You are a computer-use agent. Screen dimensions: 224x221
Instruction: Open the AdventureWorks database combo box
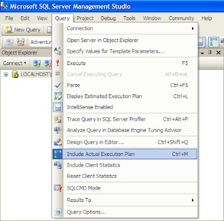click(x=41, y=42)
